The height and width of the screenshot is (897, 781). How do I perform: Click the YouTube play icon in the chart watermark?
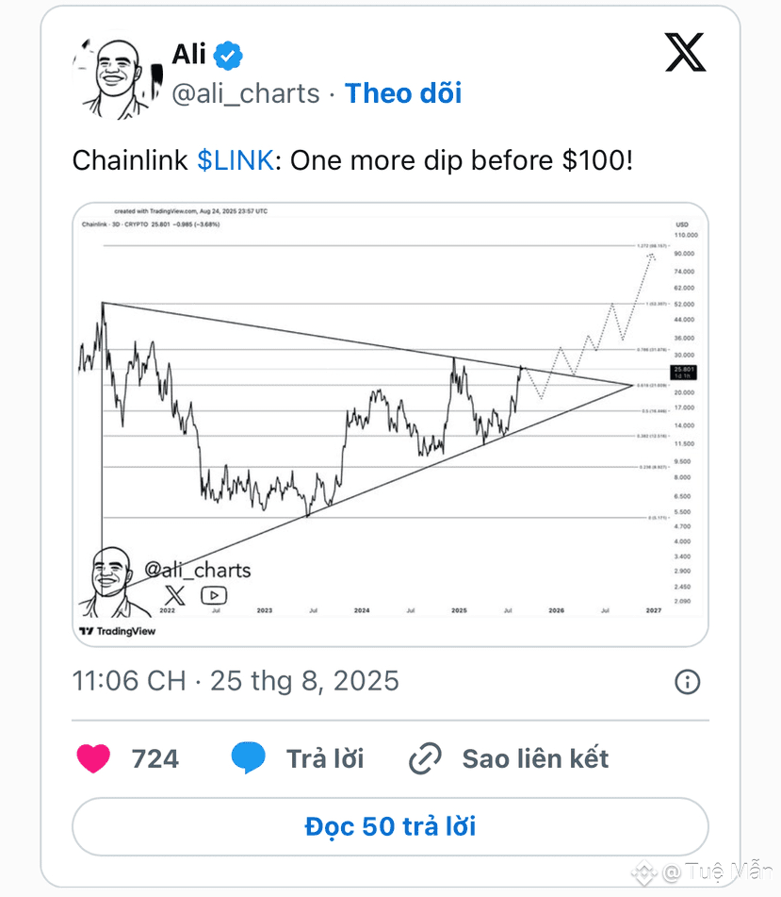click(x=214, y=595)
